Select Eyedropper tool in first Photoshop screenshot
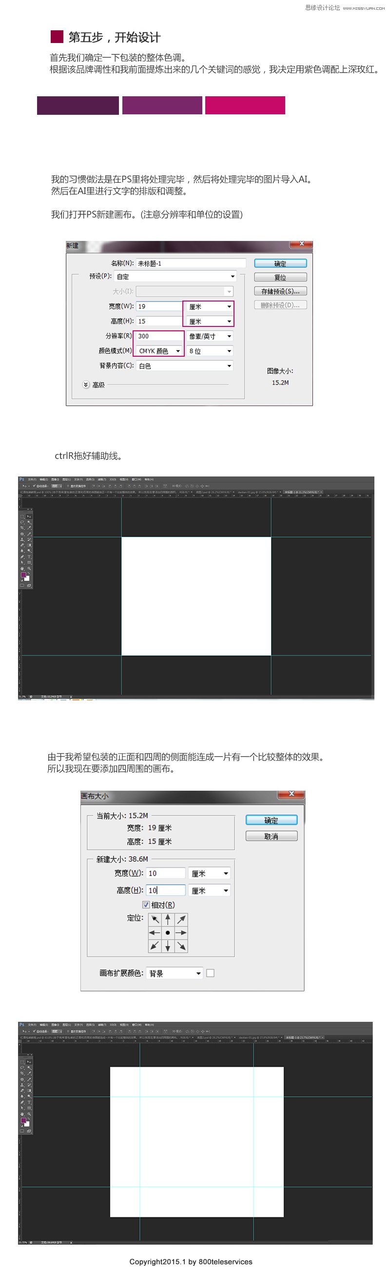The image size is (390, 1272). (x=30, y=528)
